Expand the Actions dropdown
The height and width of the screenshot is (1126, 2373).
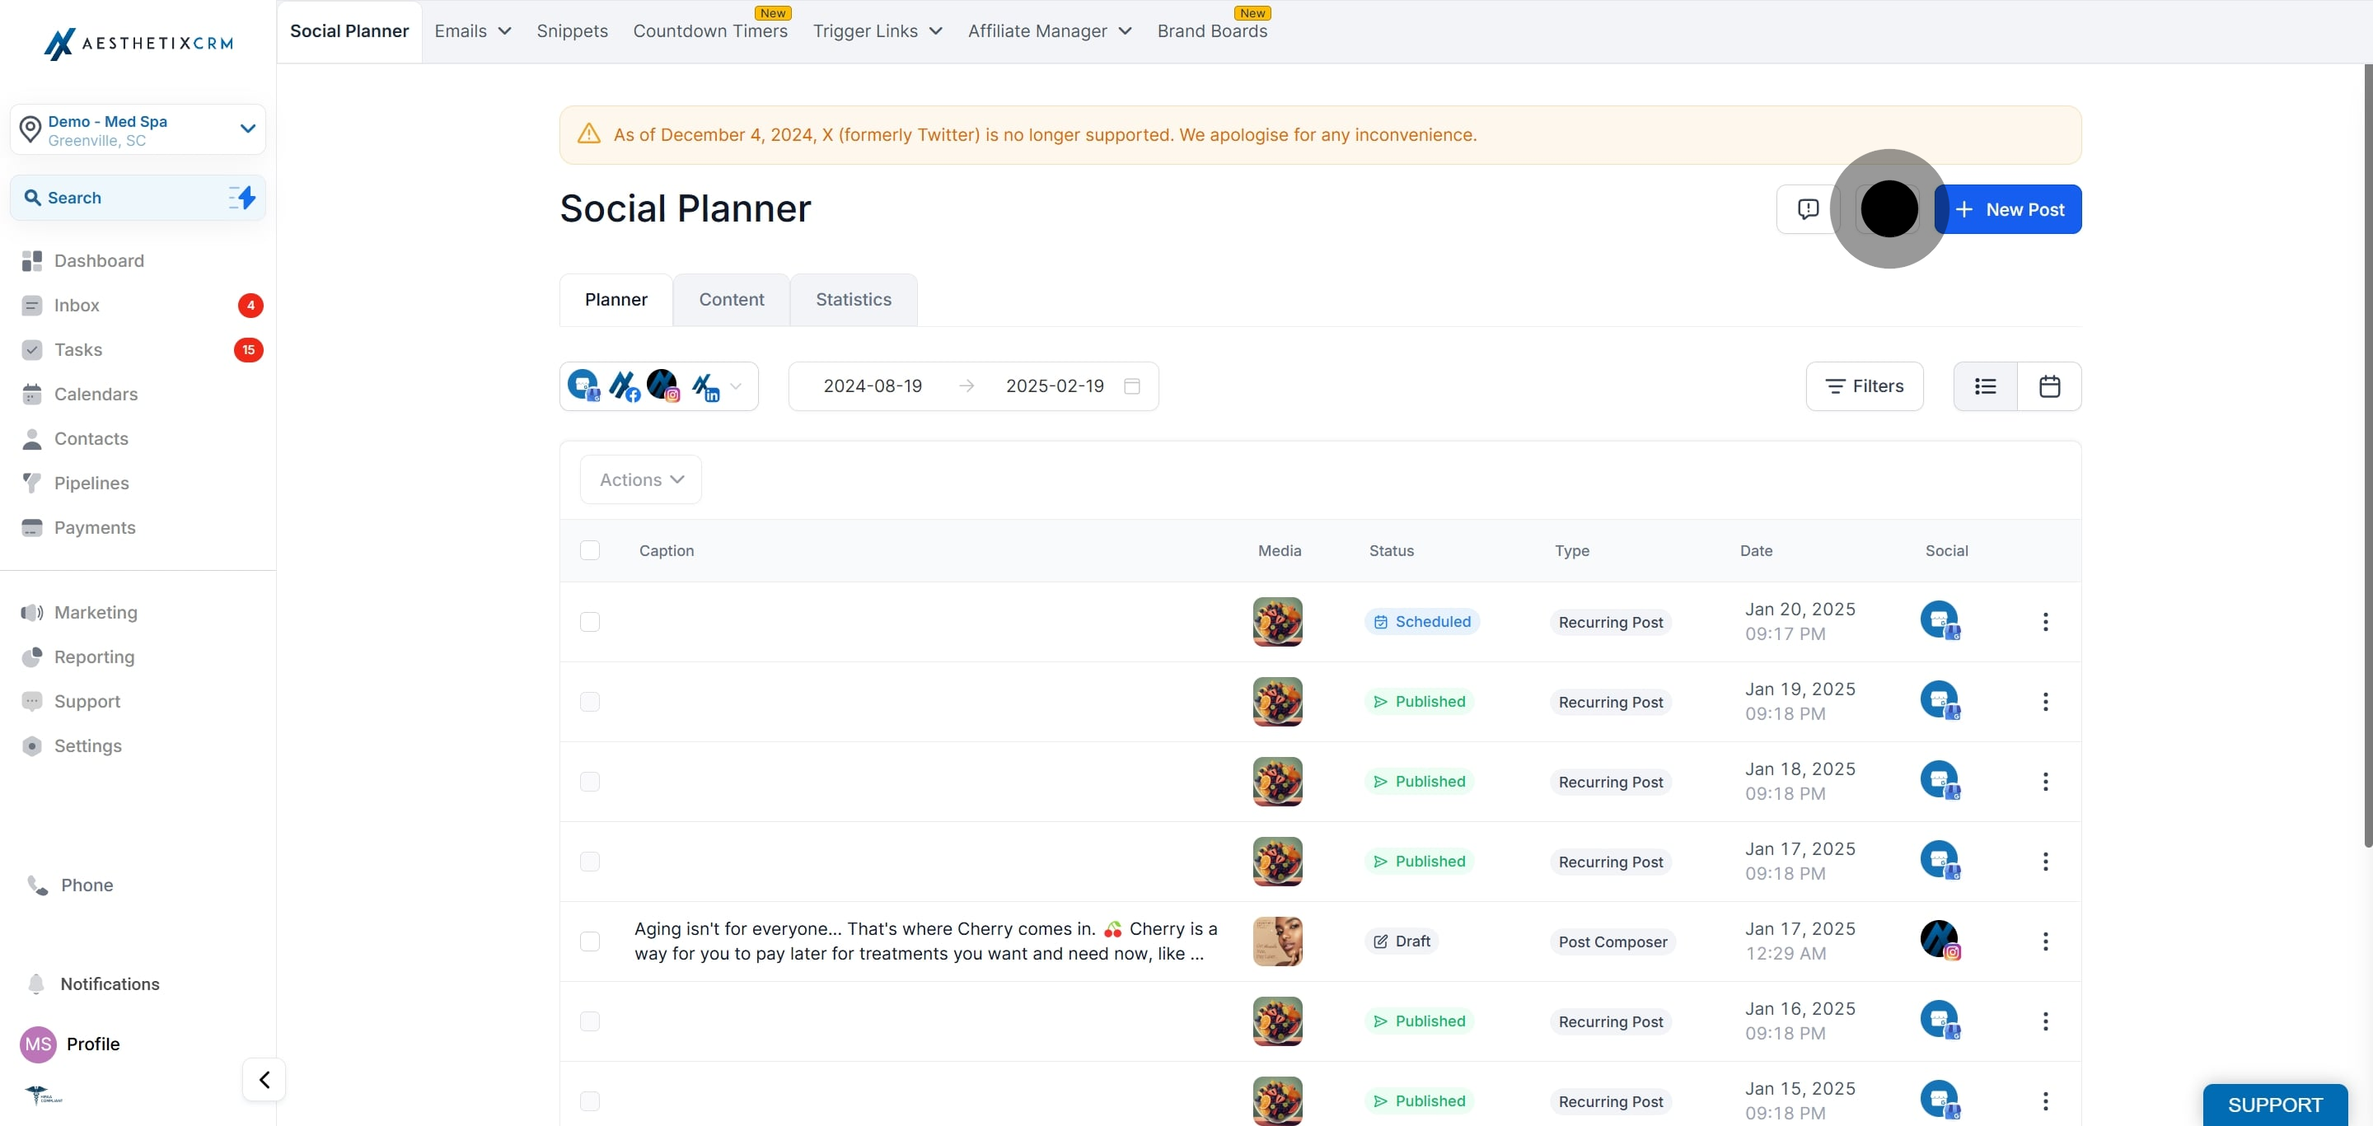[x=641, y=479]
